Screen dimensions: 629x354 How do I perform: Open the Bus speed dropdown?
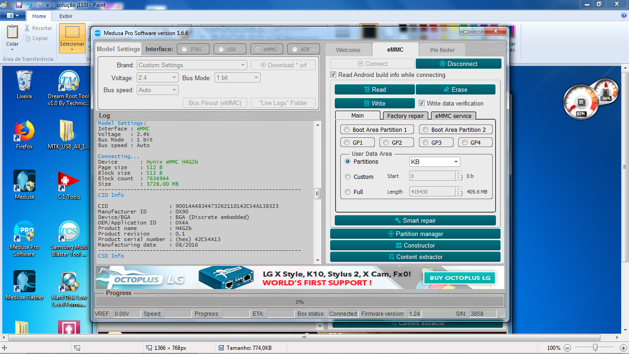[157, 90]
